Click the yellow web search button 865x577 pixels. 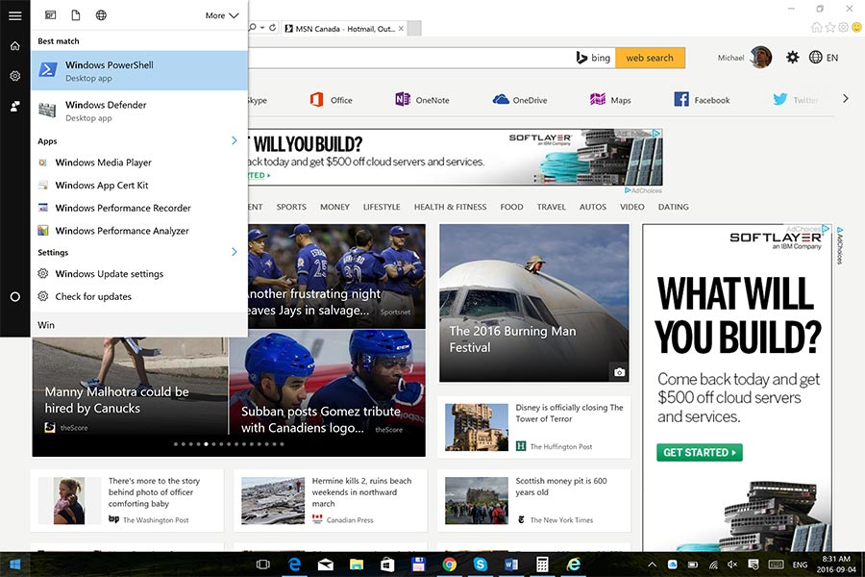pos(650,58)
